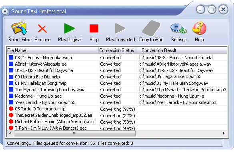
Task: Click the SoundTaxi title bar app icon
Action: pos(5,11)
